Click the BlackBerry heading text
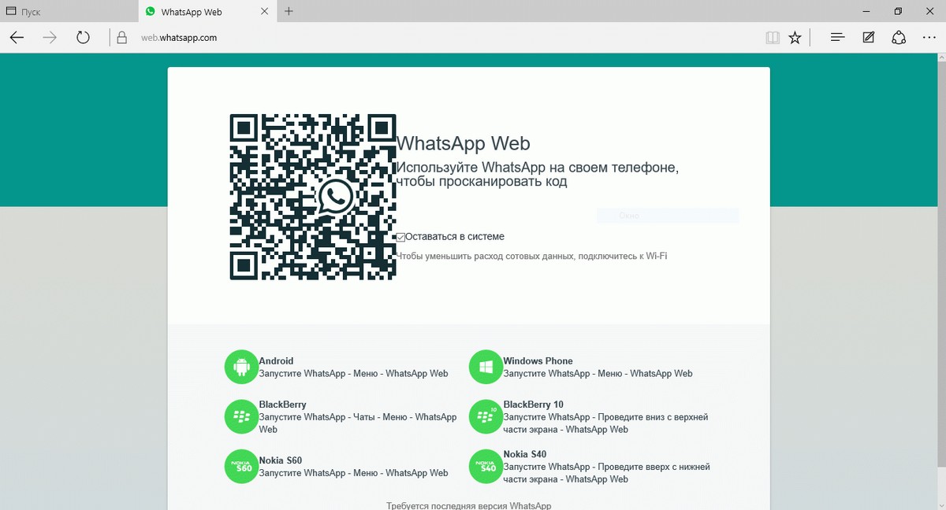The width and height of the screenshot is (946, 510). pos(282,405)
